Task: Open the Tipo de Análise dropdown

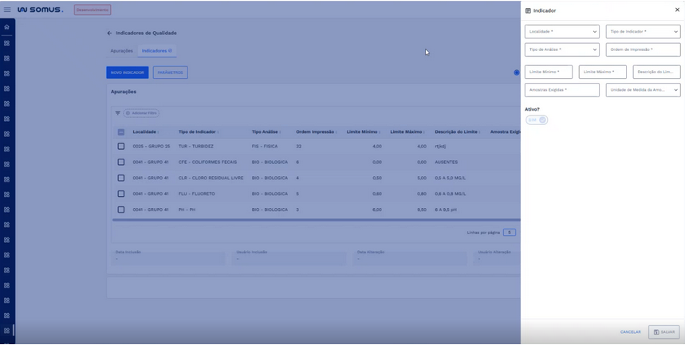Action: pyautogui.click(x=561, y=49)
